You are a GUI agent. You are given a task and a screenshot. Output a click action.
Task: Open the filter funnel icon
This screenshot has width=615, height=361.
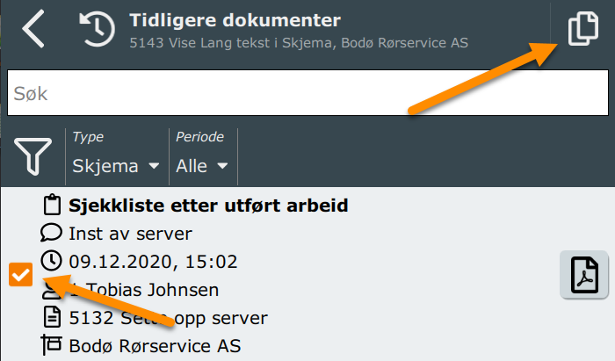[x=33, y=156]
